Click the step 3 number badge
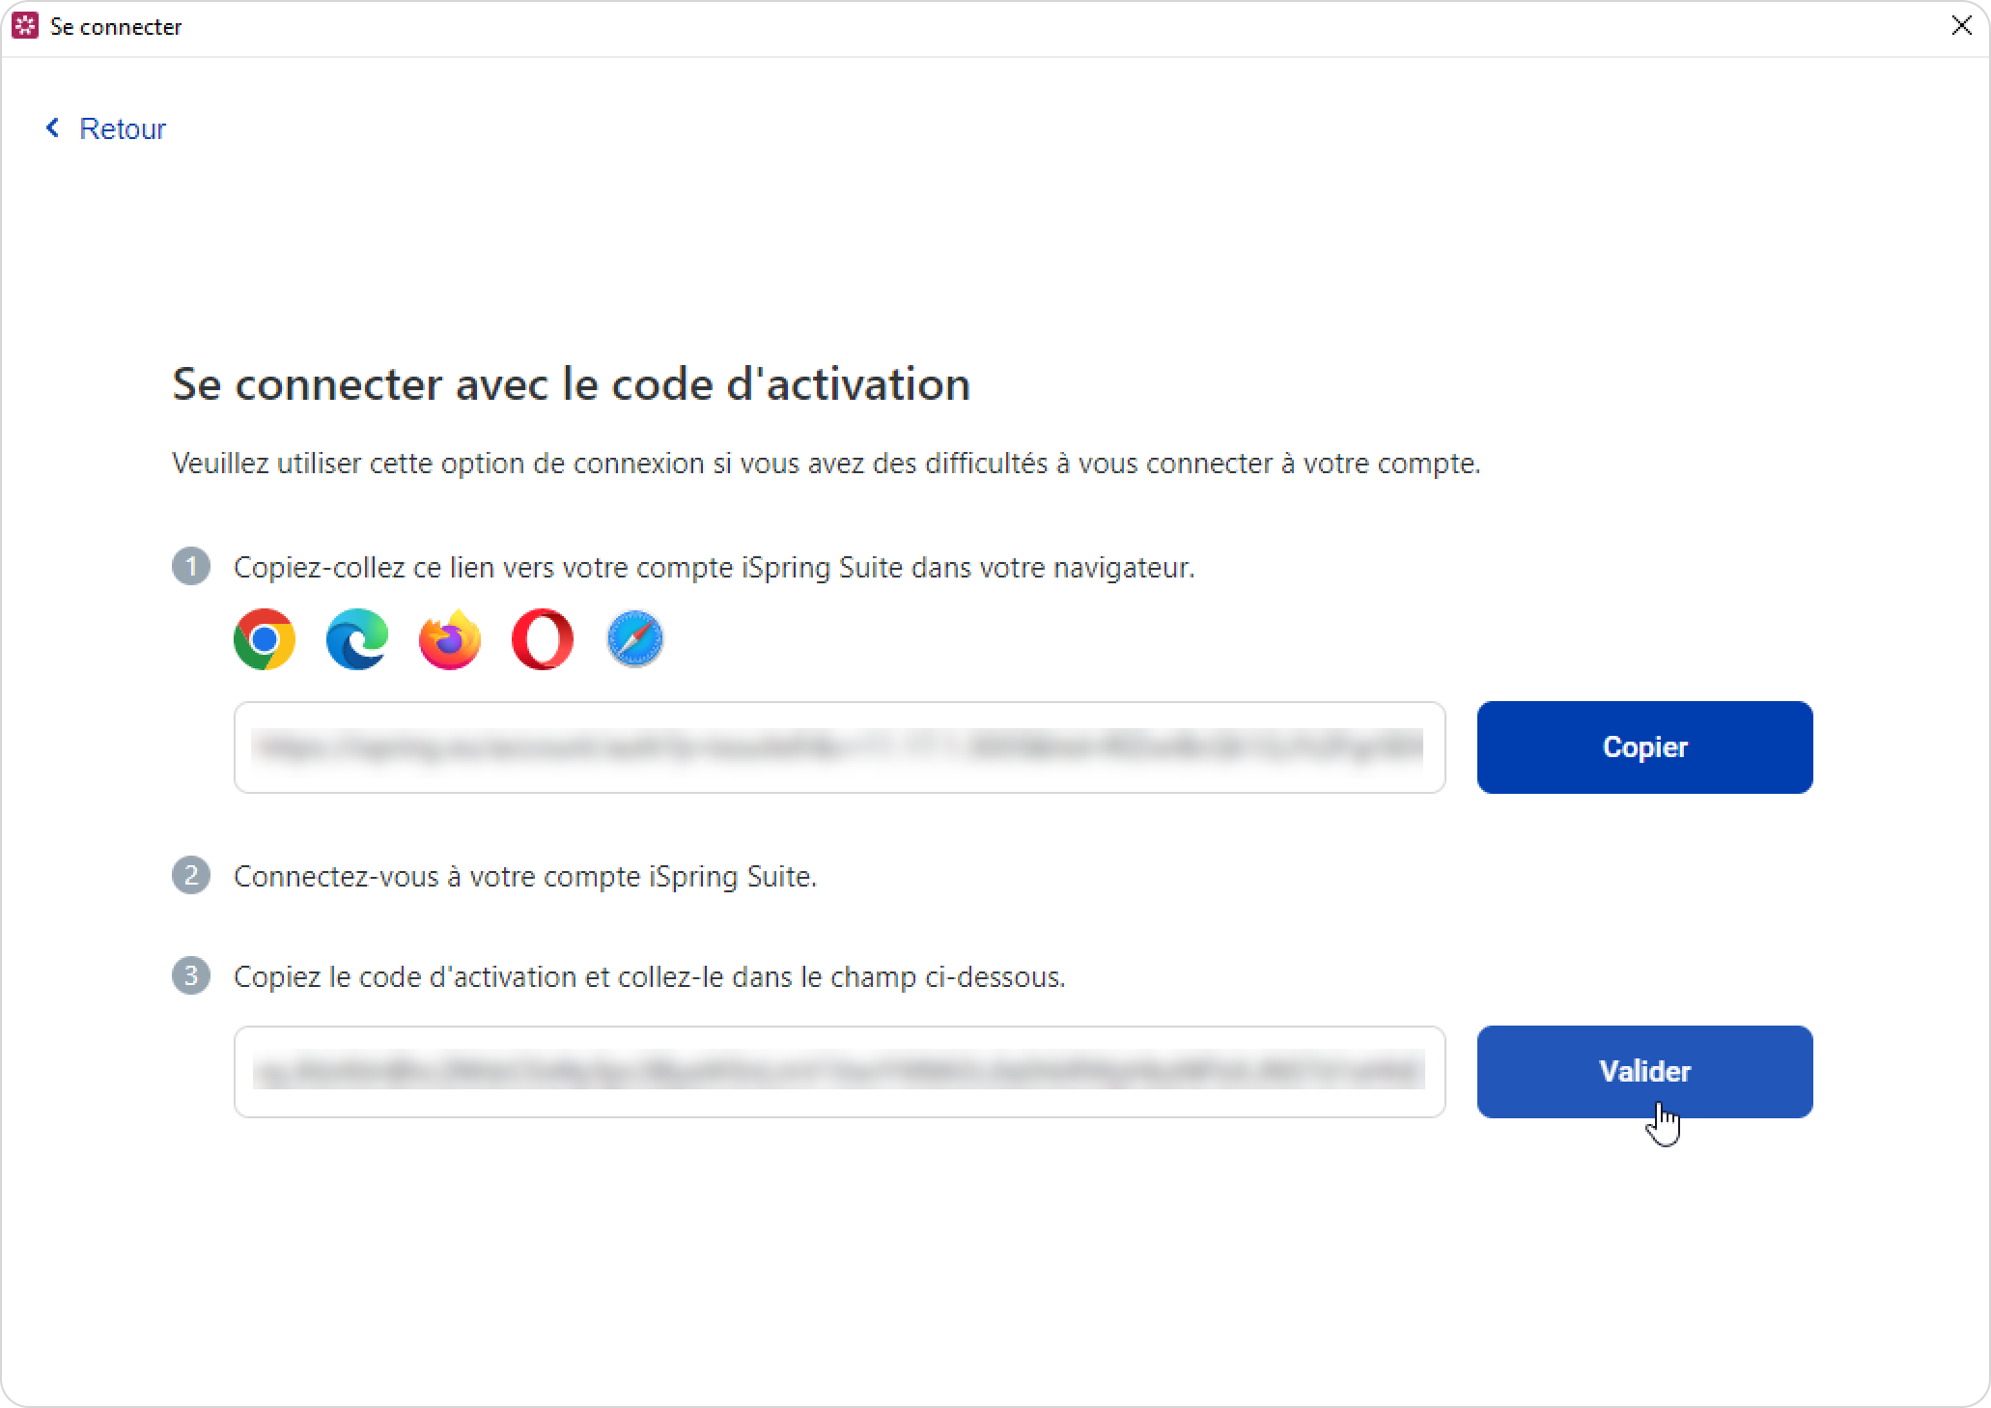Viewport: 1991px width, 1408px height. (191, 976)
